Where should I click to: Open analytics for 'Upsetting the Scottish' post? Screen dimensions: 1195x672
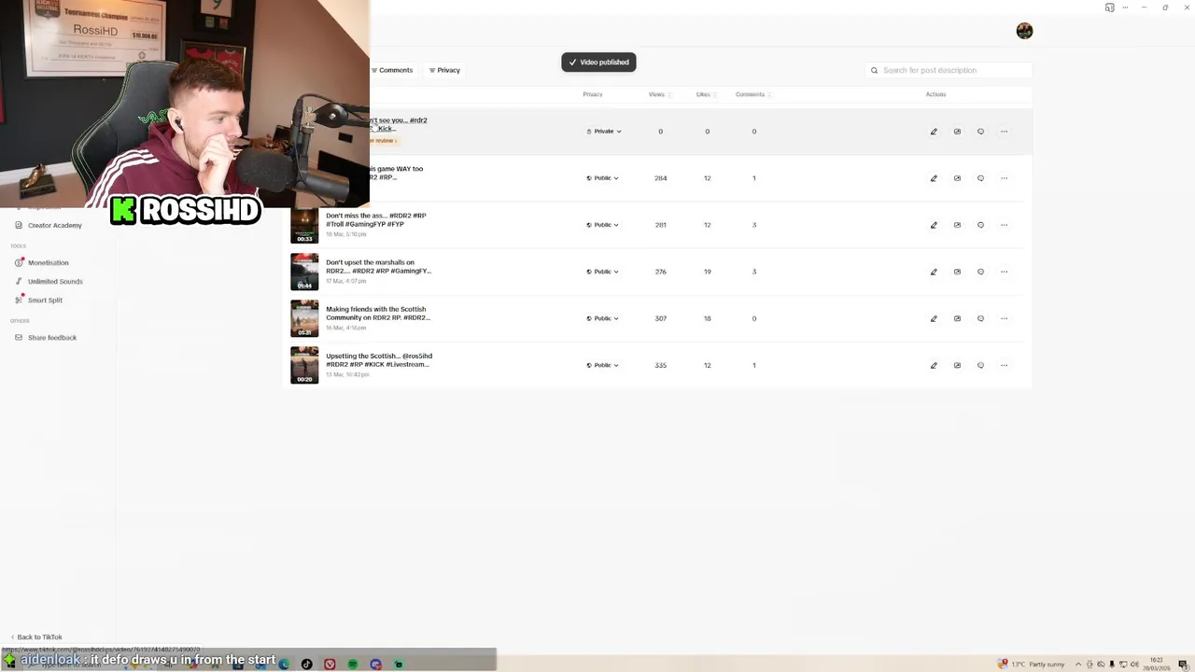[957, 365]
